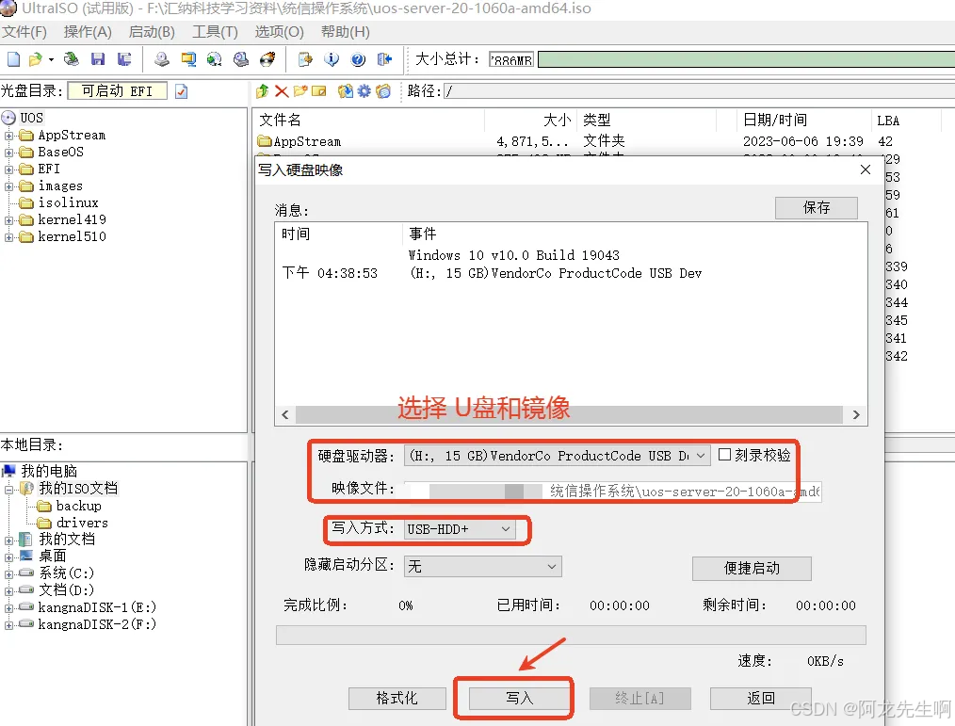Click the 便捷启动 button

[x=752, y=569]
